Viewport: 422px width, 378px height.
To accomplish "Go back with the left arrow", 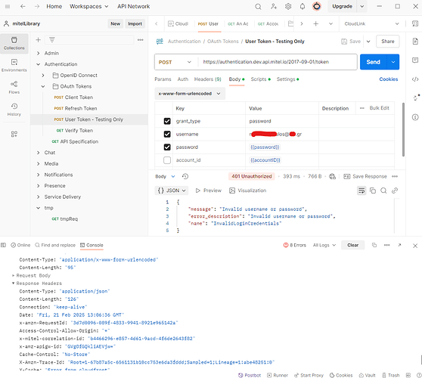I will click(x=23, y=6).
